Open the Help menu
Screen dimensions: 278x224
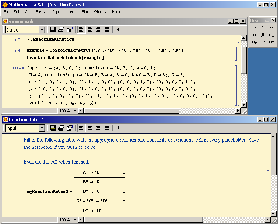click(116, 12)
